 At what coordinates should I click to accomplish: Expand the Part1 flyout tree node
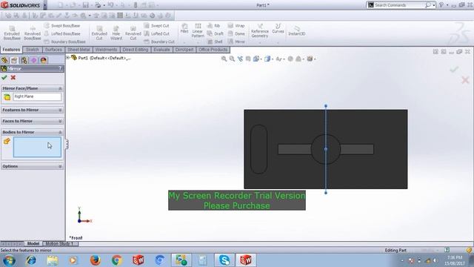(68, 58)
